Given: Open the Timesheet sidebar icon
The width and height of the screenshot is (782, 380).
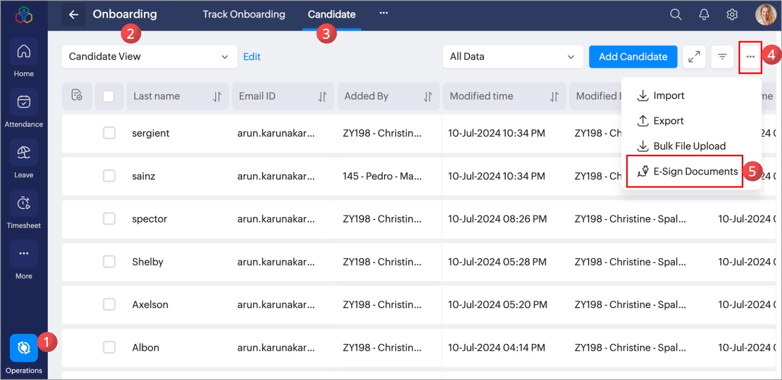Looking at the screenshot, I should click(23, 203).
